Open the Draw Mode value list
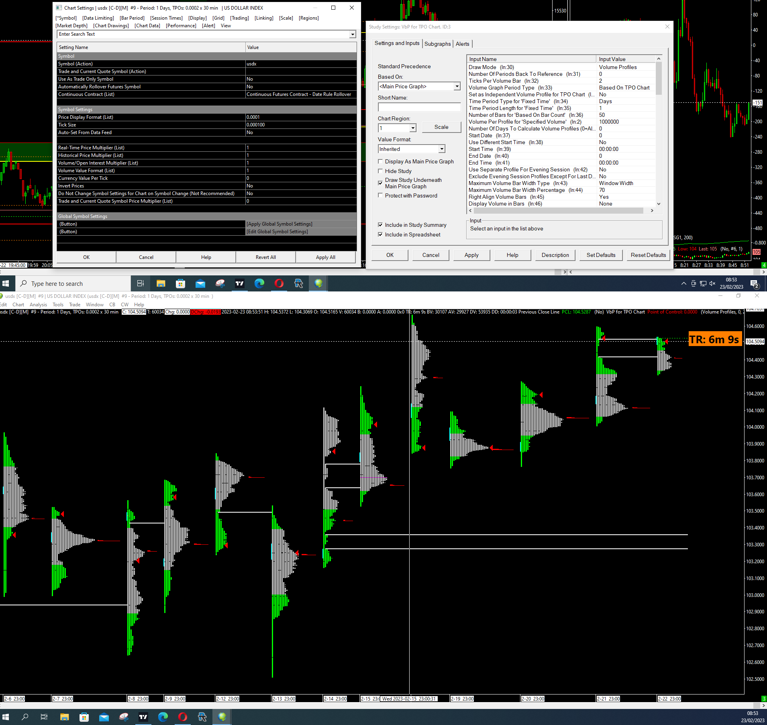This screenshot has height=725, width=767. coord(626,67)
